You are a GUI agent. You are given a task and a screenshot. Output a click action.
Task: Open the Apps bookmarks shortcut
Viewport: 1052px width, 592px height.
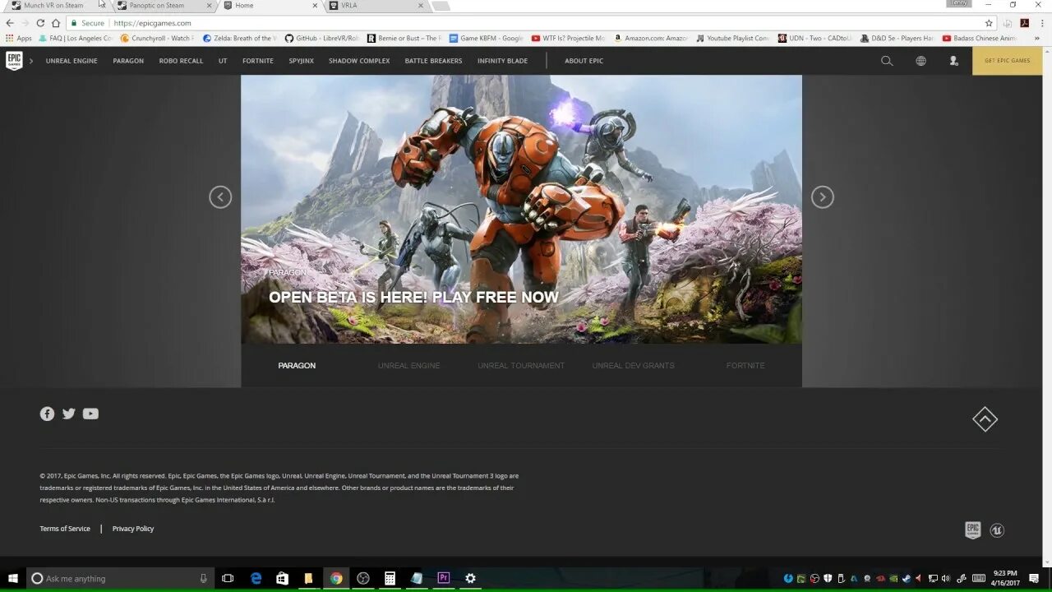(18, 38)
